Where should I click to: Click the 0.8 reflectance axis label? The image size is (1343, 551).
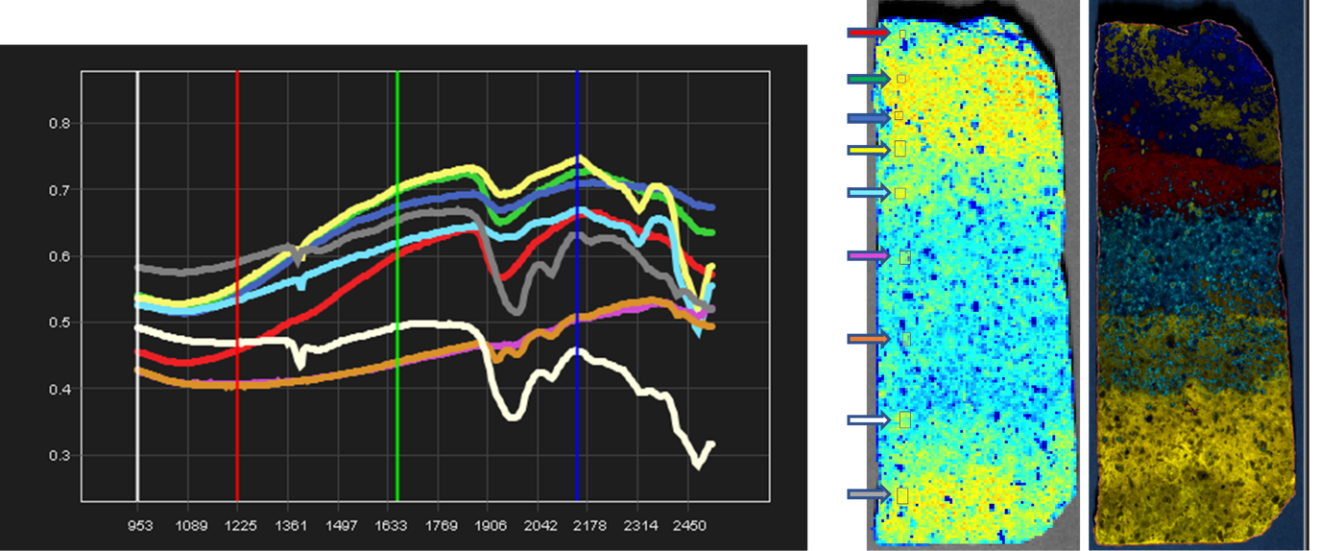tap(60, 123)
